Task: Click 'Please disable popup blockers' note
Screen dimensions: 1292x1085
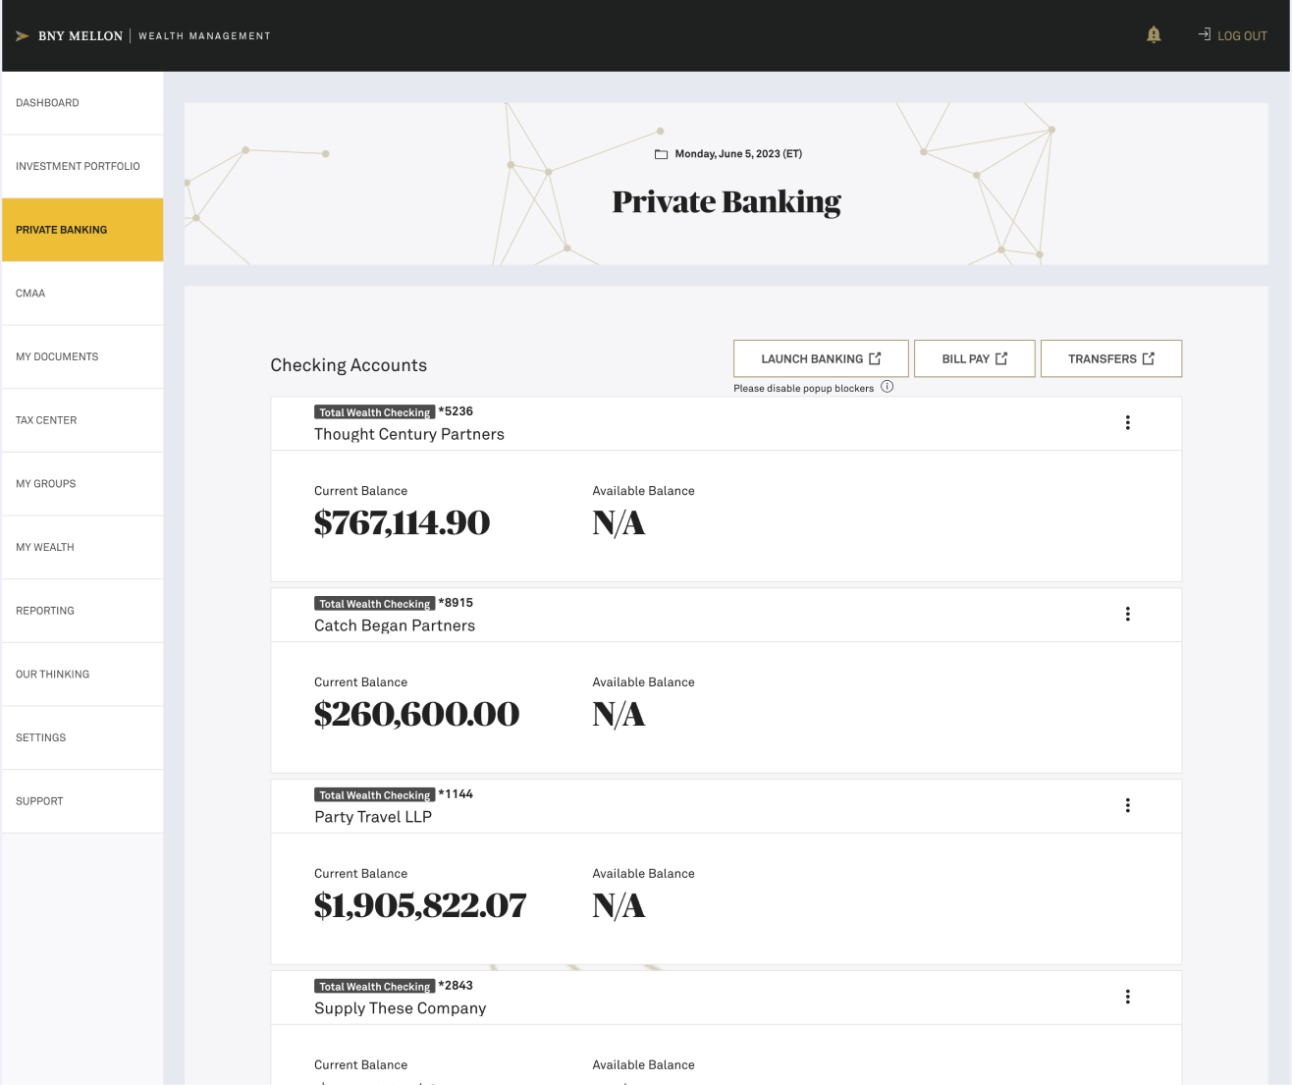Action: click(803, 389)
